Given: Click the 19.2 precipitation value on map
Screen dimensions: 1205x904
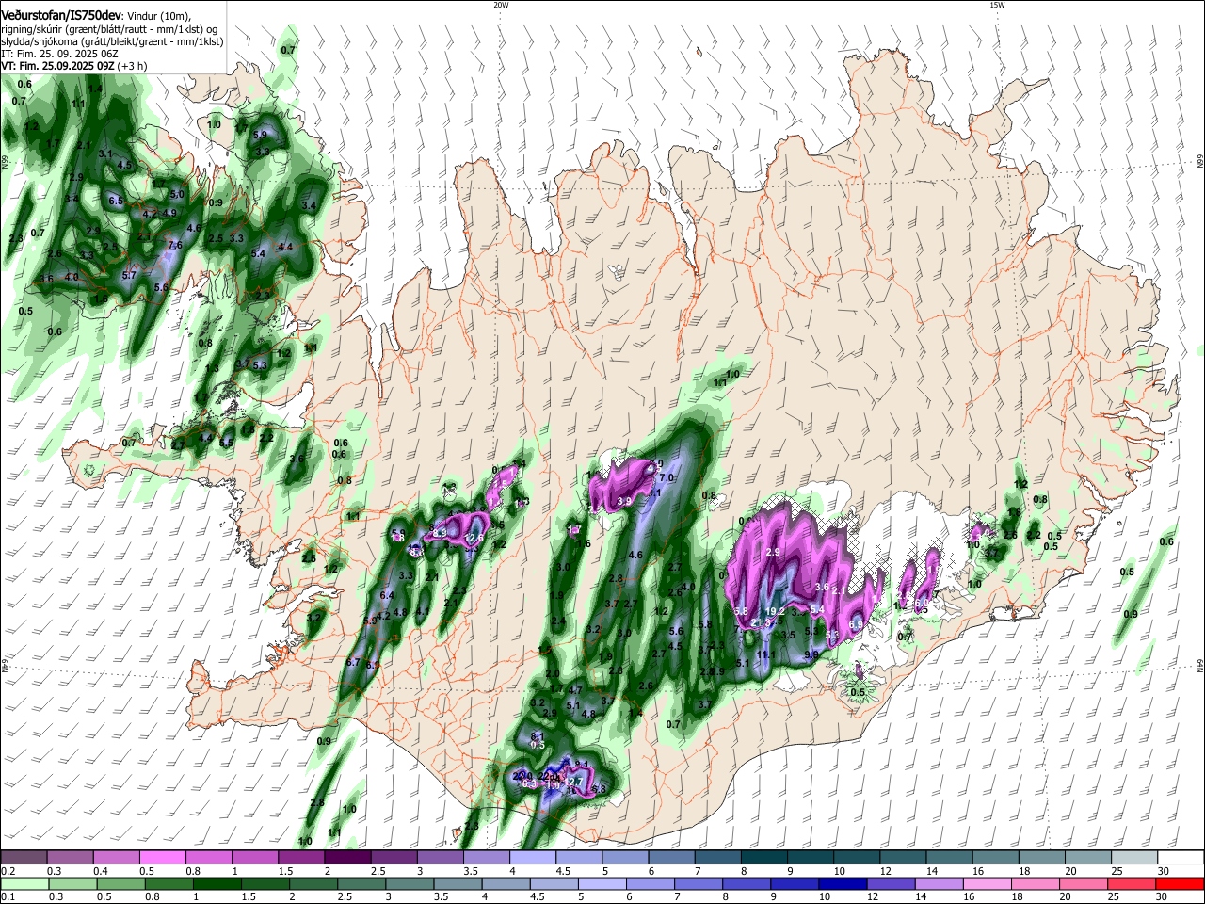Looking at the screenshot, I should tap(776, 611).
